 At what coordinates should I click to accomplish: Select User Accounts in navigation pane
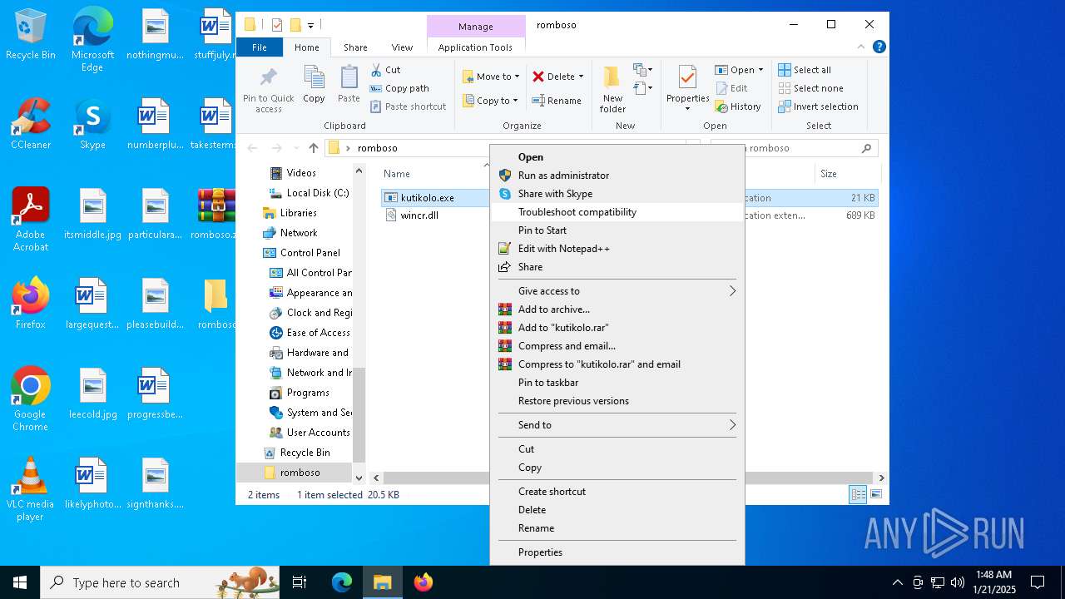(x=310, y=433)
